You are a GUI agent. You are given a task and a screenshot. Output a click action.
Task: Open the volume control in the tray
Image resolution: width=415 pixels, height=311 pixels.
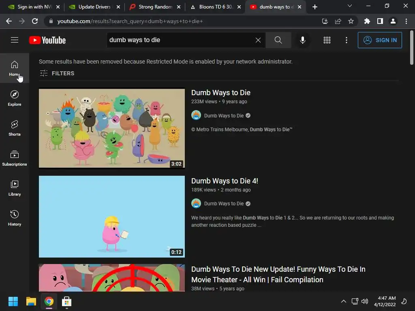click(365, 301)
